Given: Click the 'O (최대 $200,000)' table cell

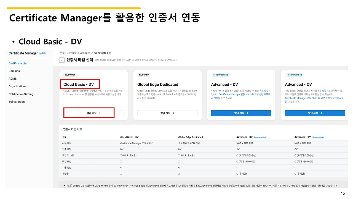Looking at the screenshot, I should tap(304, 161).
